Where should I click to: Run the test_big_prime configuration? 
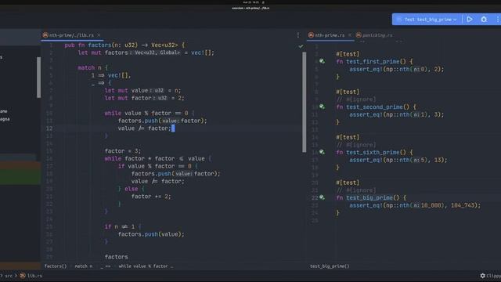pyautogui.click(x=470, y=19)
